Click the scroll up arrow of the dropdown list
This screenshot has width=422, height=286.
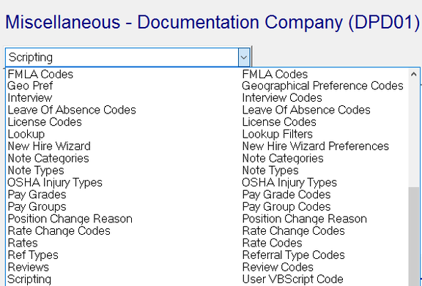pyautogui.click(x=414, y=74)
